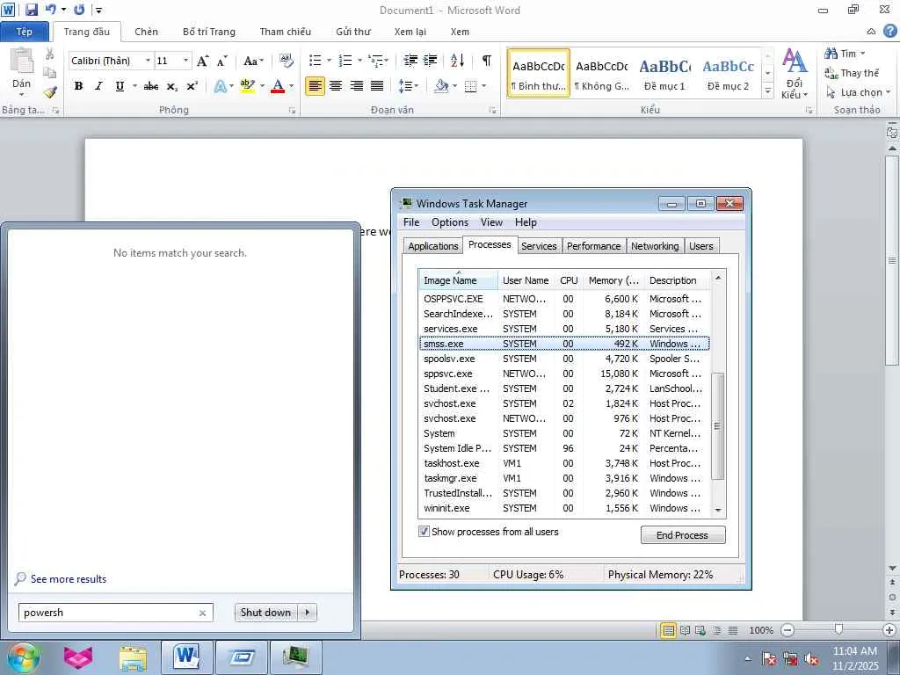Open Word Help question mark icon
The image size is (900, 675).
(890, 31)
